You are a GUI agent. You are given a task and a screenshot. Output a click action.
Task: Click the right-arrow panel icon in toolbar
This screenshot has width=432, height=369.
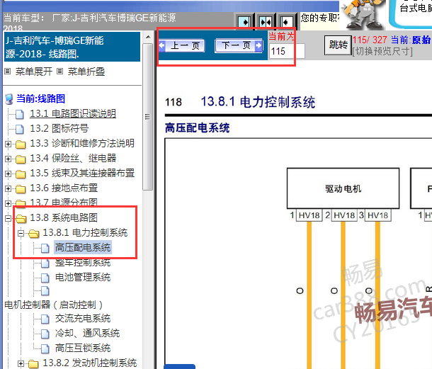coord(244,21)
